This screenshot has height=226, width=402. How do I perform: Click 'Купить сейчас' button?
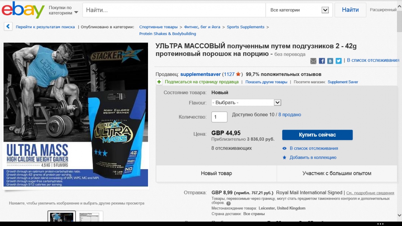317,135
